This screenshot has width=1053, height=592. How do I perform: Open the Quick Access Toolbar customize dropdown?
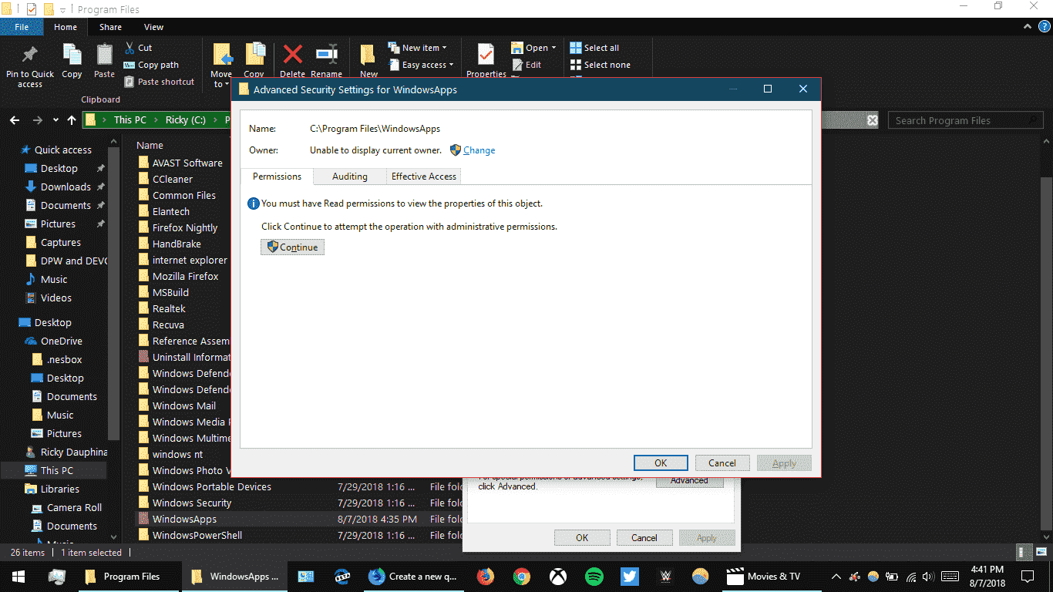pyautogui.click(x=62, y=10)
